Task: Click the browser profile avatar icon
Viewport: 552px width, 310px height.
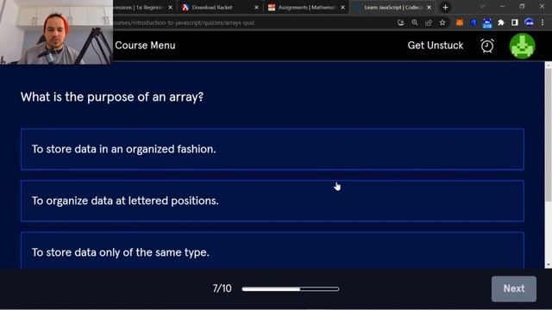Action: [529, 22]
